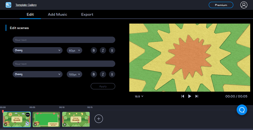253x130 pixels.
Task: Click the second Your text input field
Action: [64, 64]
